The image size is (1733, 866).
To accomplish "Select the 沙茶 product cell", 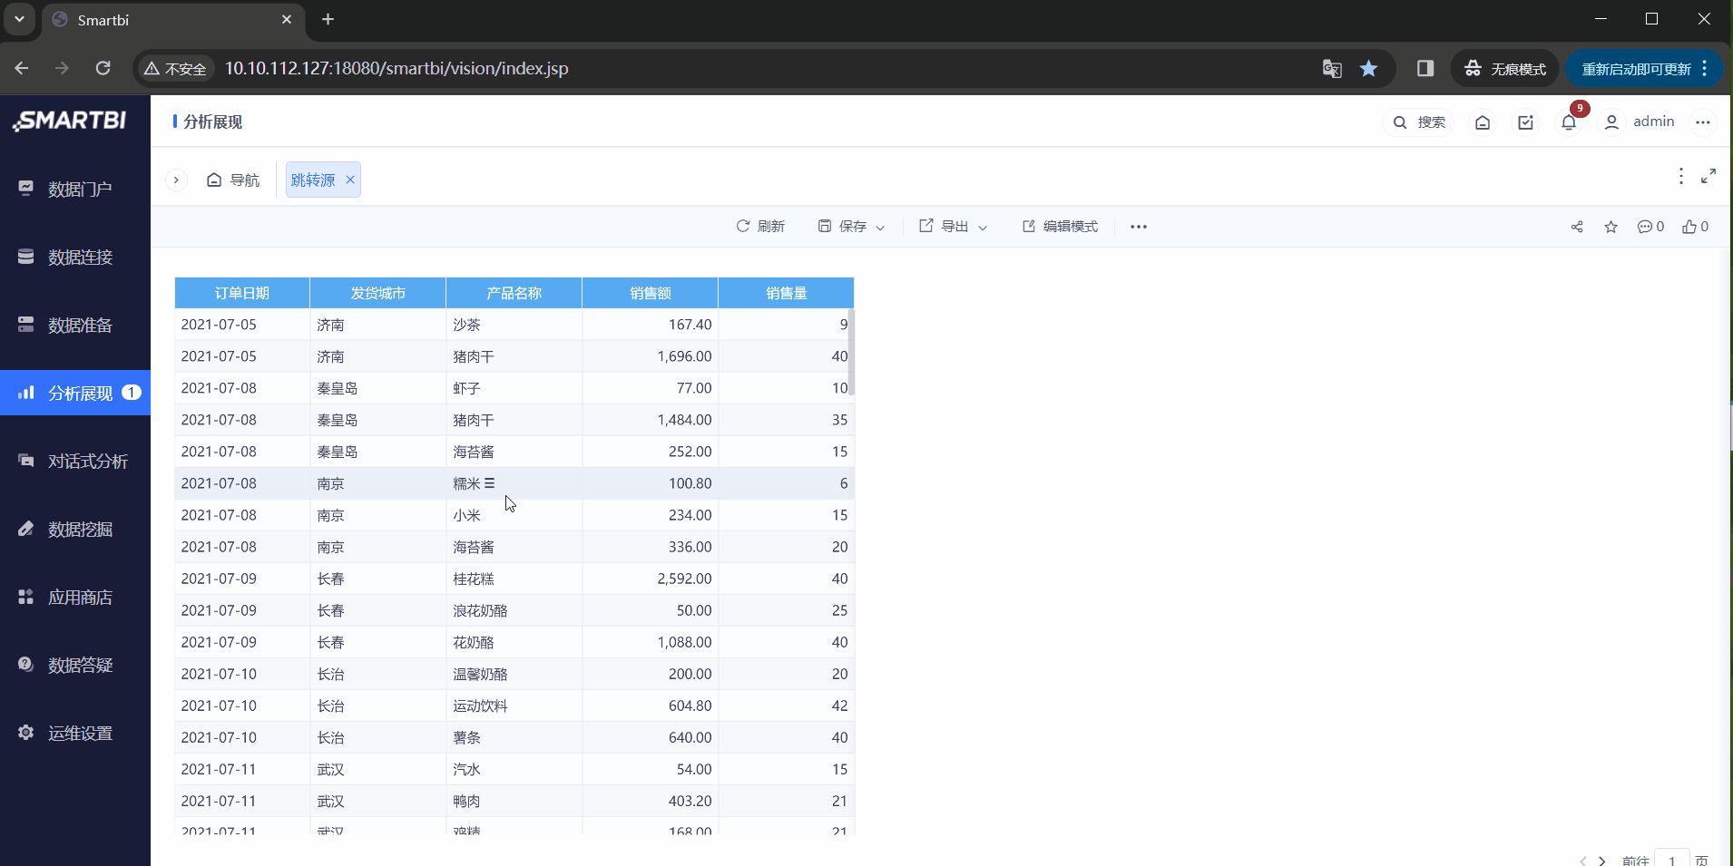I will pyautogui.click(x=514, y=325).
